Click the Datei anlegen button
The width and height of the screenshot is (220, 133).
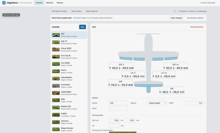click(176, 18)
